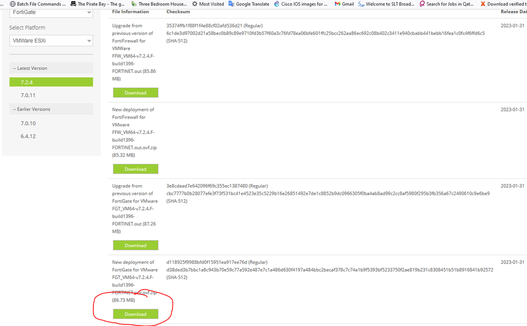
Task: Click the checksum 3e8cdaad7e642096f69c355ec1387480 (Regular)
Action: (x=217, y=186)
